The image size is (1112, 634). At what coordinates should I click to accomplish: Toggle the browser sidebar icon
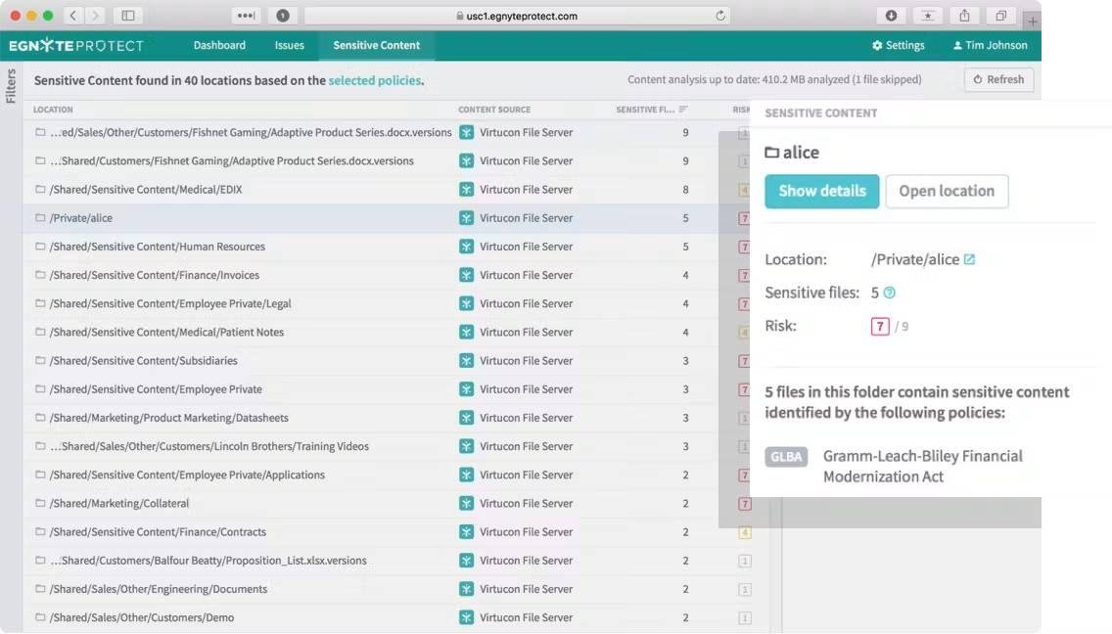(128, 15)
